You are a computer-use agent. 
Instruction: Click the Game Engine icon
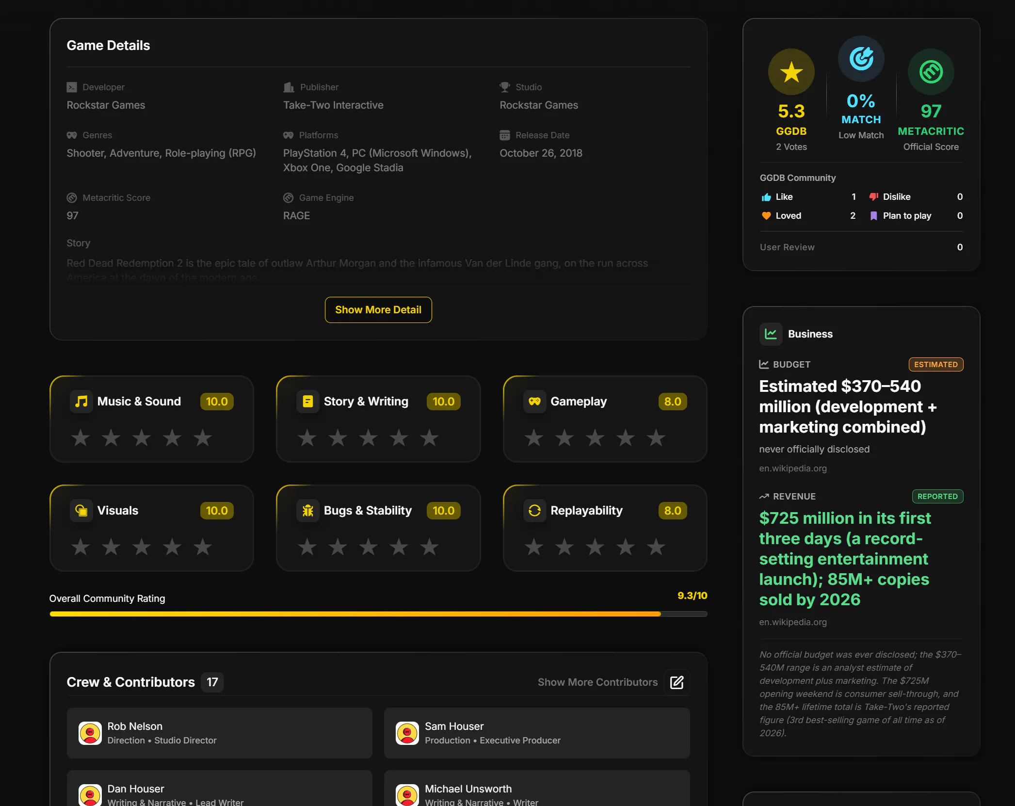click(x=289, y=198)
